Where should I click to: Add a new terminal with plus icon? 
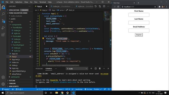tap(91, 69)
